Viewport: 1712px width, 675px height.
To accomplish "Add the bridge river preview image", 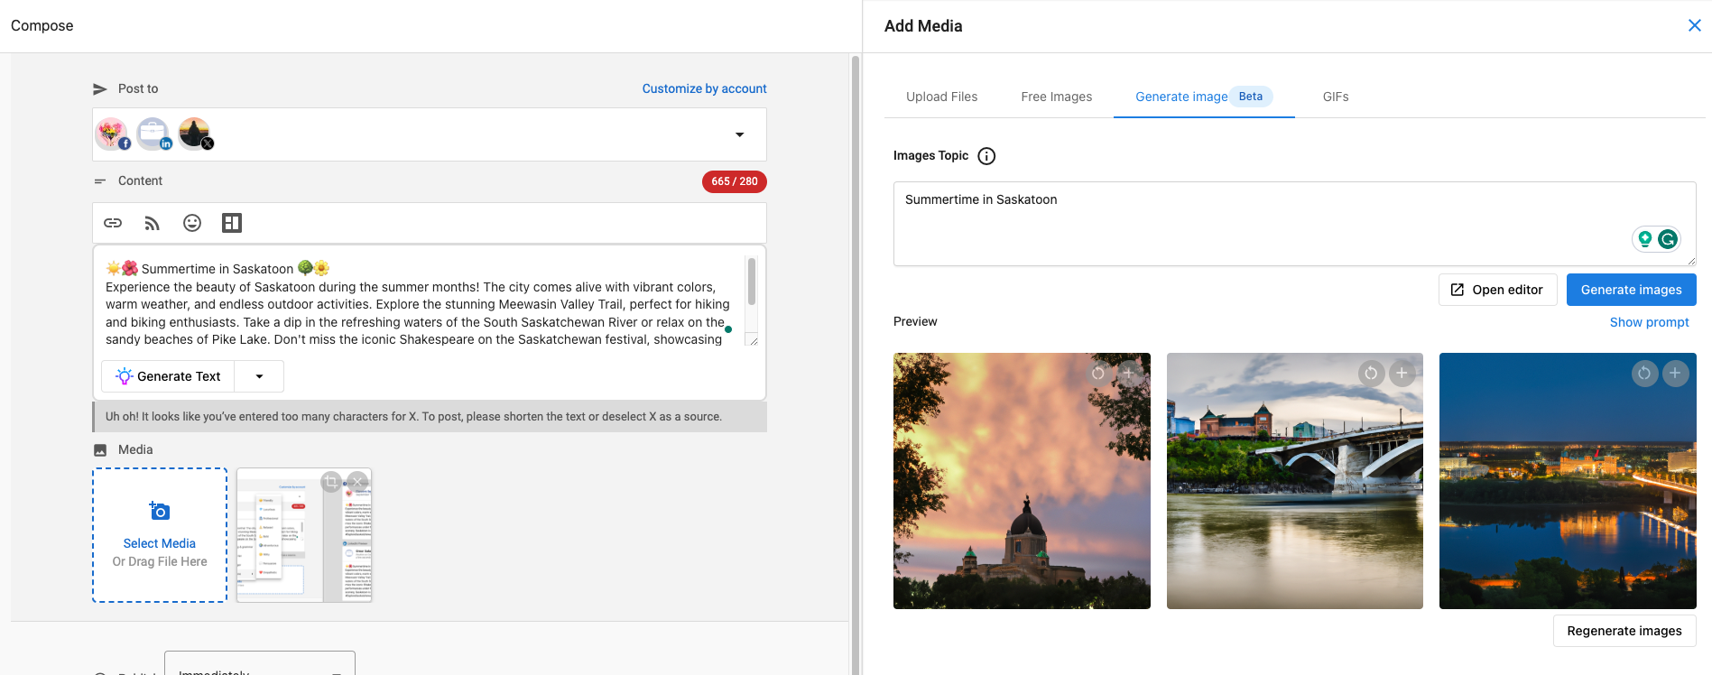I will point(1402,374).
